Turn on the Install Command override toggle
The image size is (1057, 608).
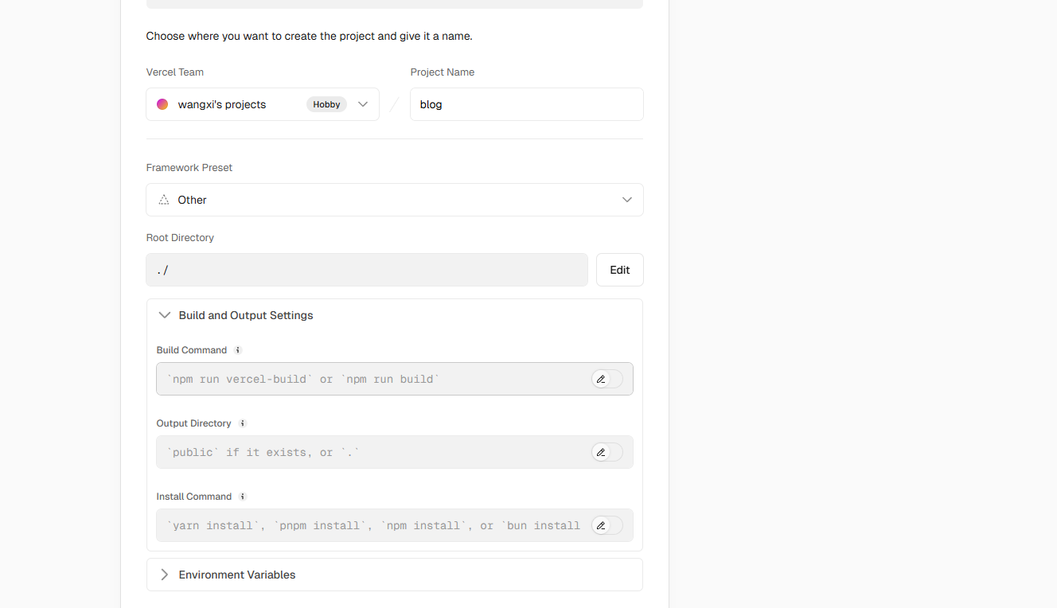607,525
